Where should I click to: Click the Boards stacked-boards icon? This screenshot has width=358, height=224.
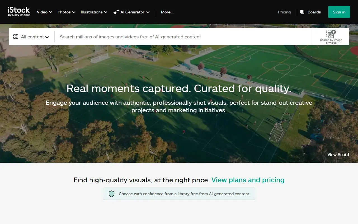tap(302, 12)
